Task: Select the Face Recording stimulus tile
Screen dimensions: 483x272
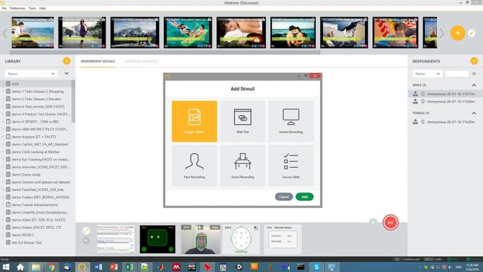Action: [x=195, y=166]
